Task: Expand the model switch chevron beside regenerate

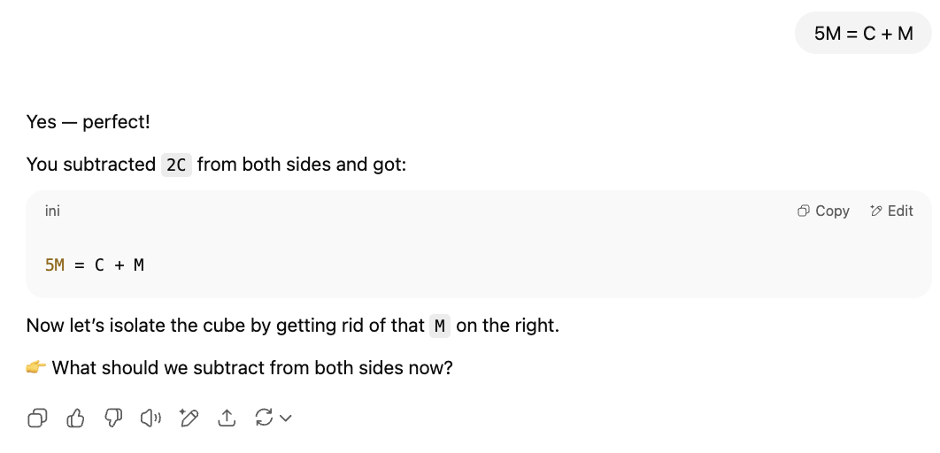Action: click(286, 418)
